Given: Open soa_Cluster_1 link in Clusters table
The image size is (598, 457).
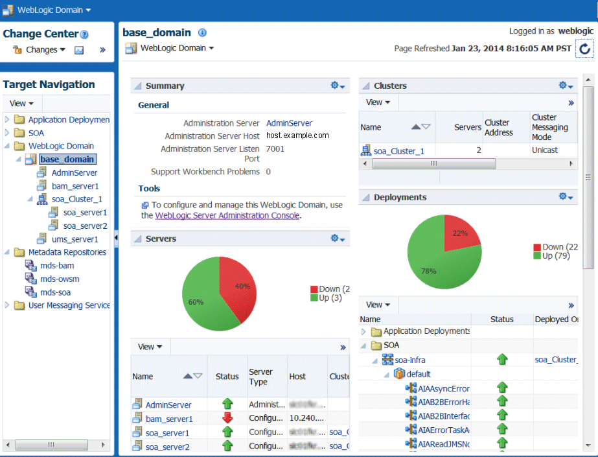Looking at the screenshot, I should point(399,151).
